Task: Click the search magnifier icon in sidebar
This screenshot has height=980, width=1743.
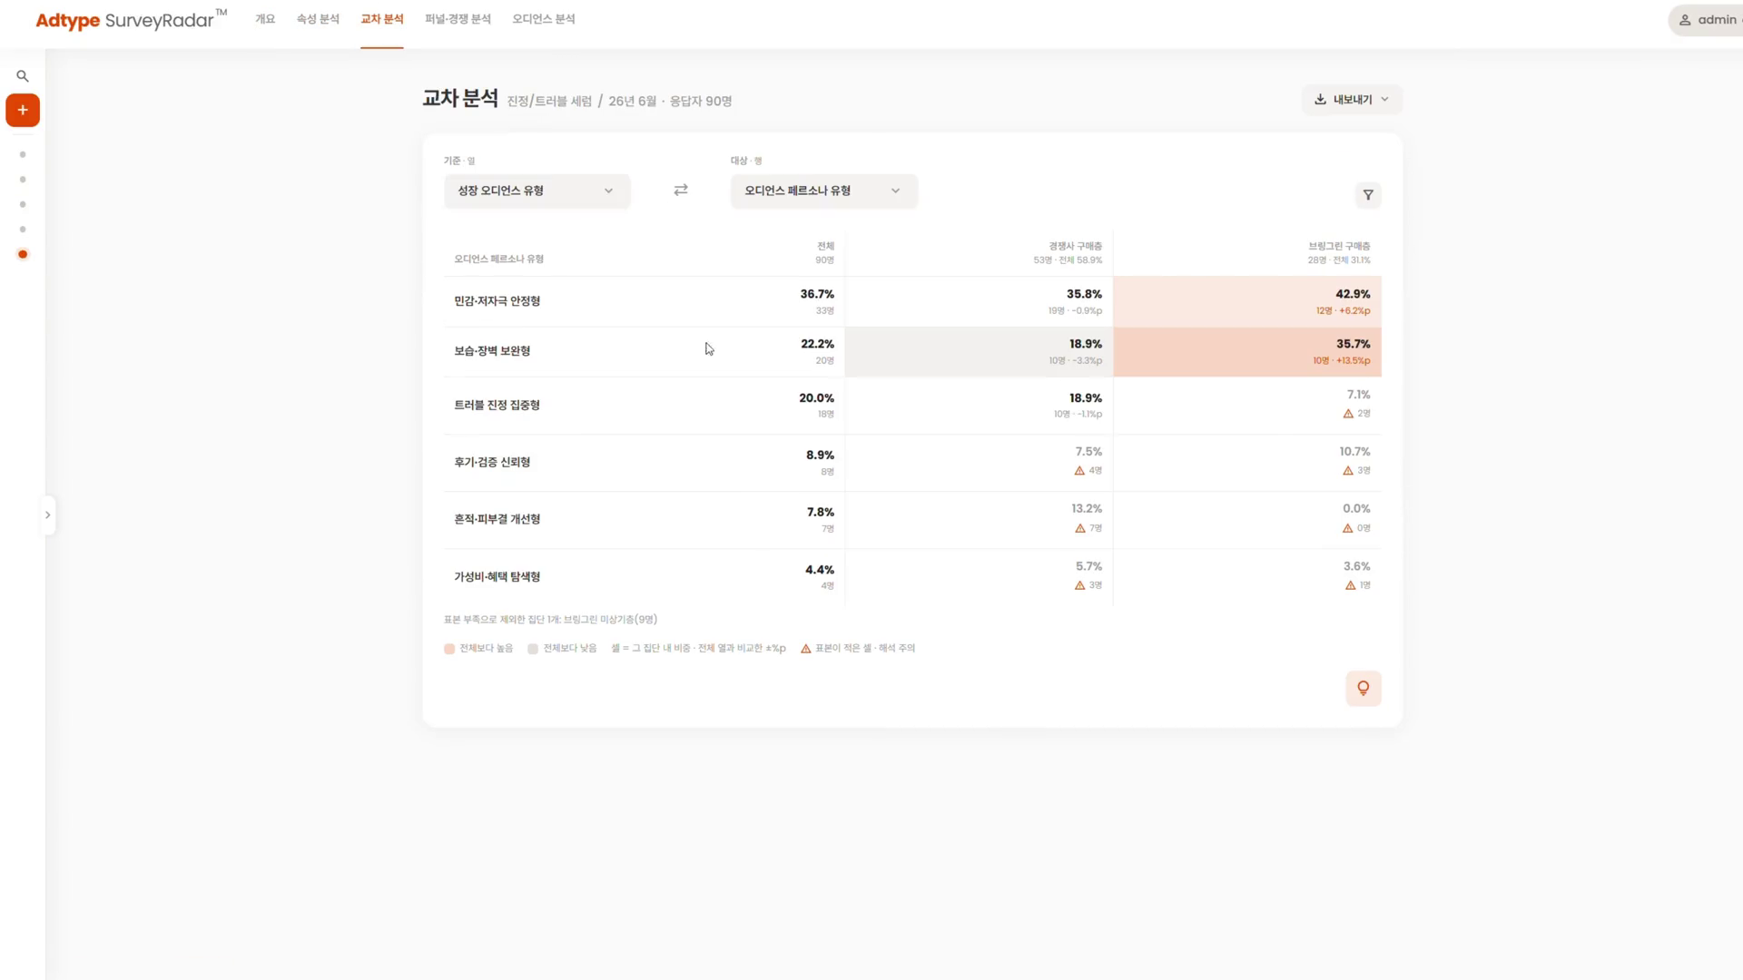Action: [x=23, y=76]
